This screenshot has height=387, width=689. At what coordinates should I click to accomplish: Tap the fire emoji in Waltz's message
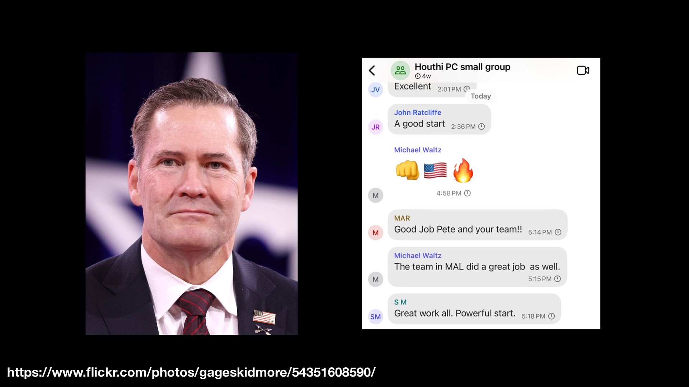tap(463, 171)
